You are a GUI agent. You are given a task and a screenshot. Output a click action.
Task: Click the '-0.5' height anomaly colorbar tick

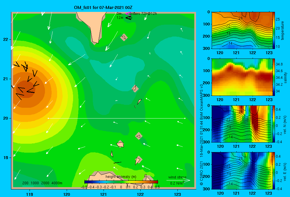coord(84,187)
